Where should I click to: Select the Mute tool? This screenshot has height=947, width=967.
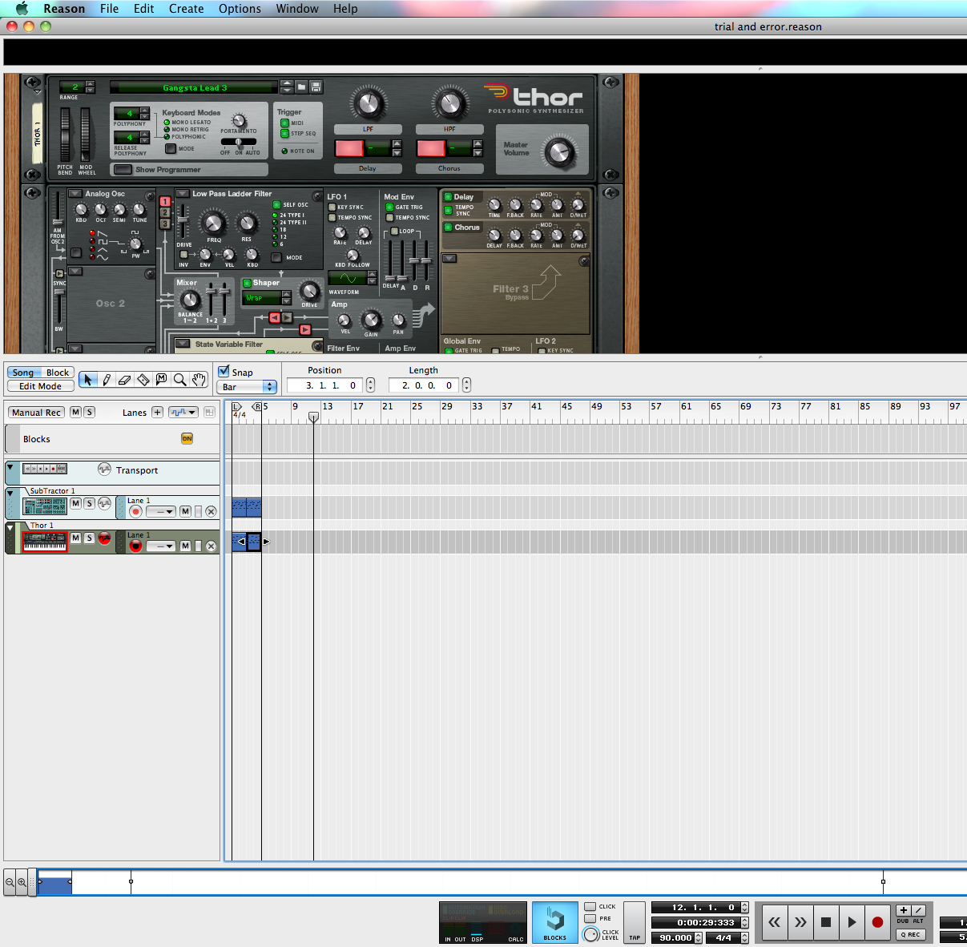[162, 379]
